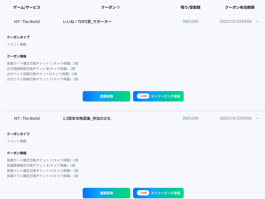The width and height of the screenshot is (265, 199).
Task: Click the 318/1,000 count in the second row
Action: click(190, 119)
